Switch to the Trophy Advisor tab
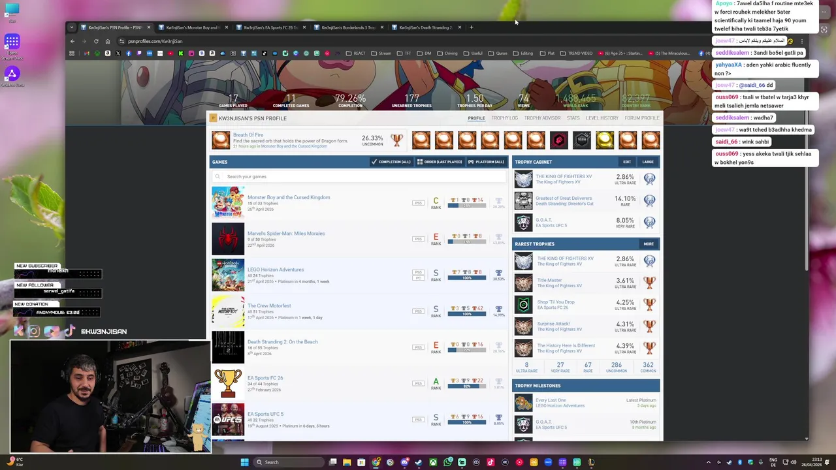This screenshot has height=470, width=836. (x=542, y=118)
